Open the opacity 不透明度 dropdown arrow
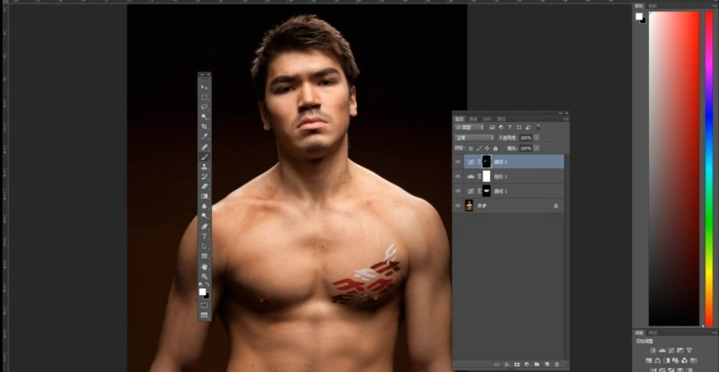This screenshot has height=372, width=719. [537, 137]
